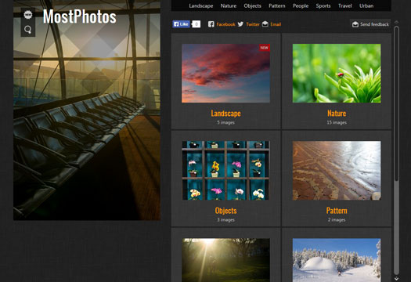Open the Landscape menu item
This screenshot has height=282, width=411.
point(200,5)
